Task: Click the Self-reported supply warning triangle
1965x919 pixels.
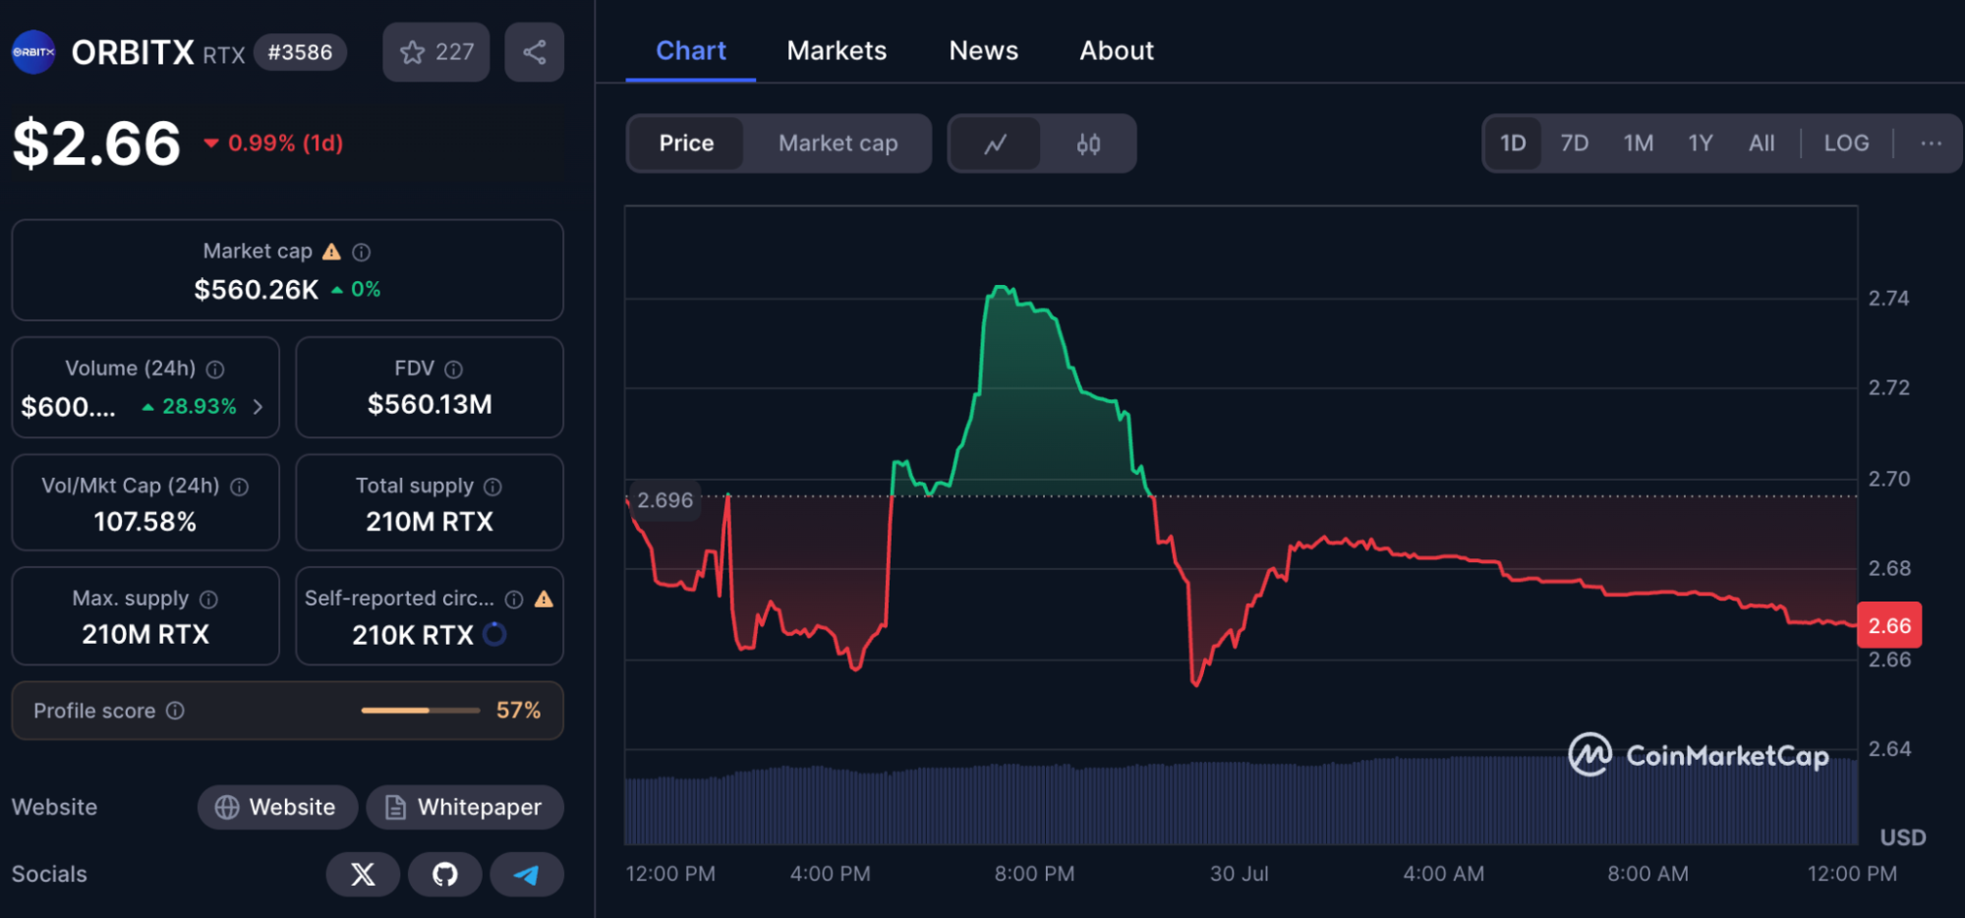Action: [544, 599]
